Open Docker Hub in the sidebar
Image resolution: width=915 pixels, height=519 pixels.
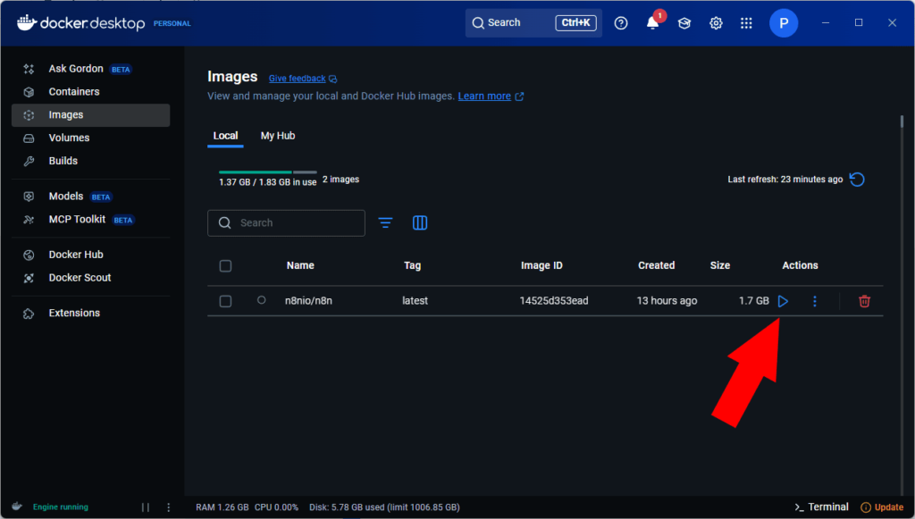[x=90, y=255]
